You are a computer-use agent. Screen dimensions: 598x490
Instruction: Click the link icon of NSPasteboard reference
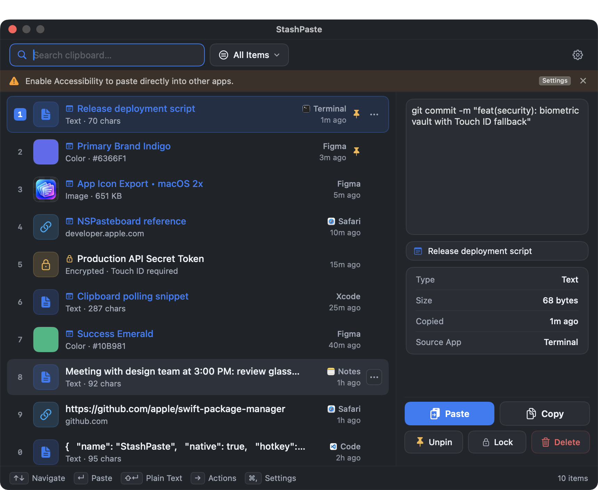[x=46, y=227]
